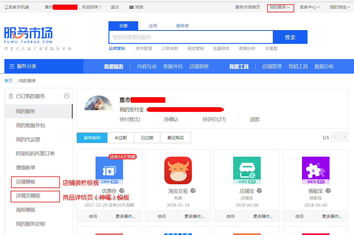The height and width of the screenshot is (235, 354).
Task: Click the 搜索 button
Action: point(290,37)
